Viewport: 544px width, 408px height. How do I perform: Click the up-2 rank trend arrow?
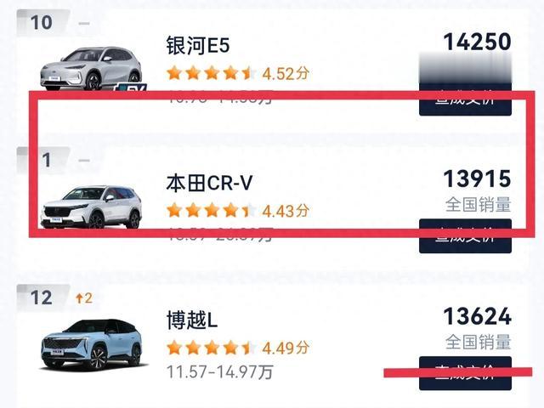83,298
